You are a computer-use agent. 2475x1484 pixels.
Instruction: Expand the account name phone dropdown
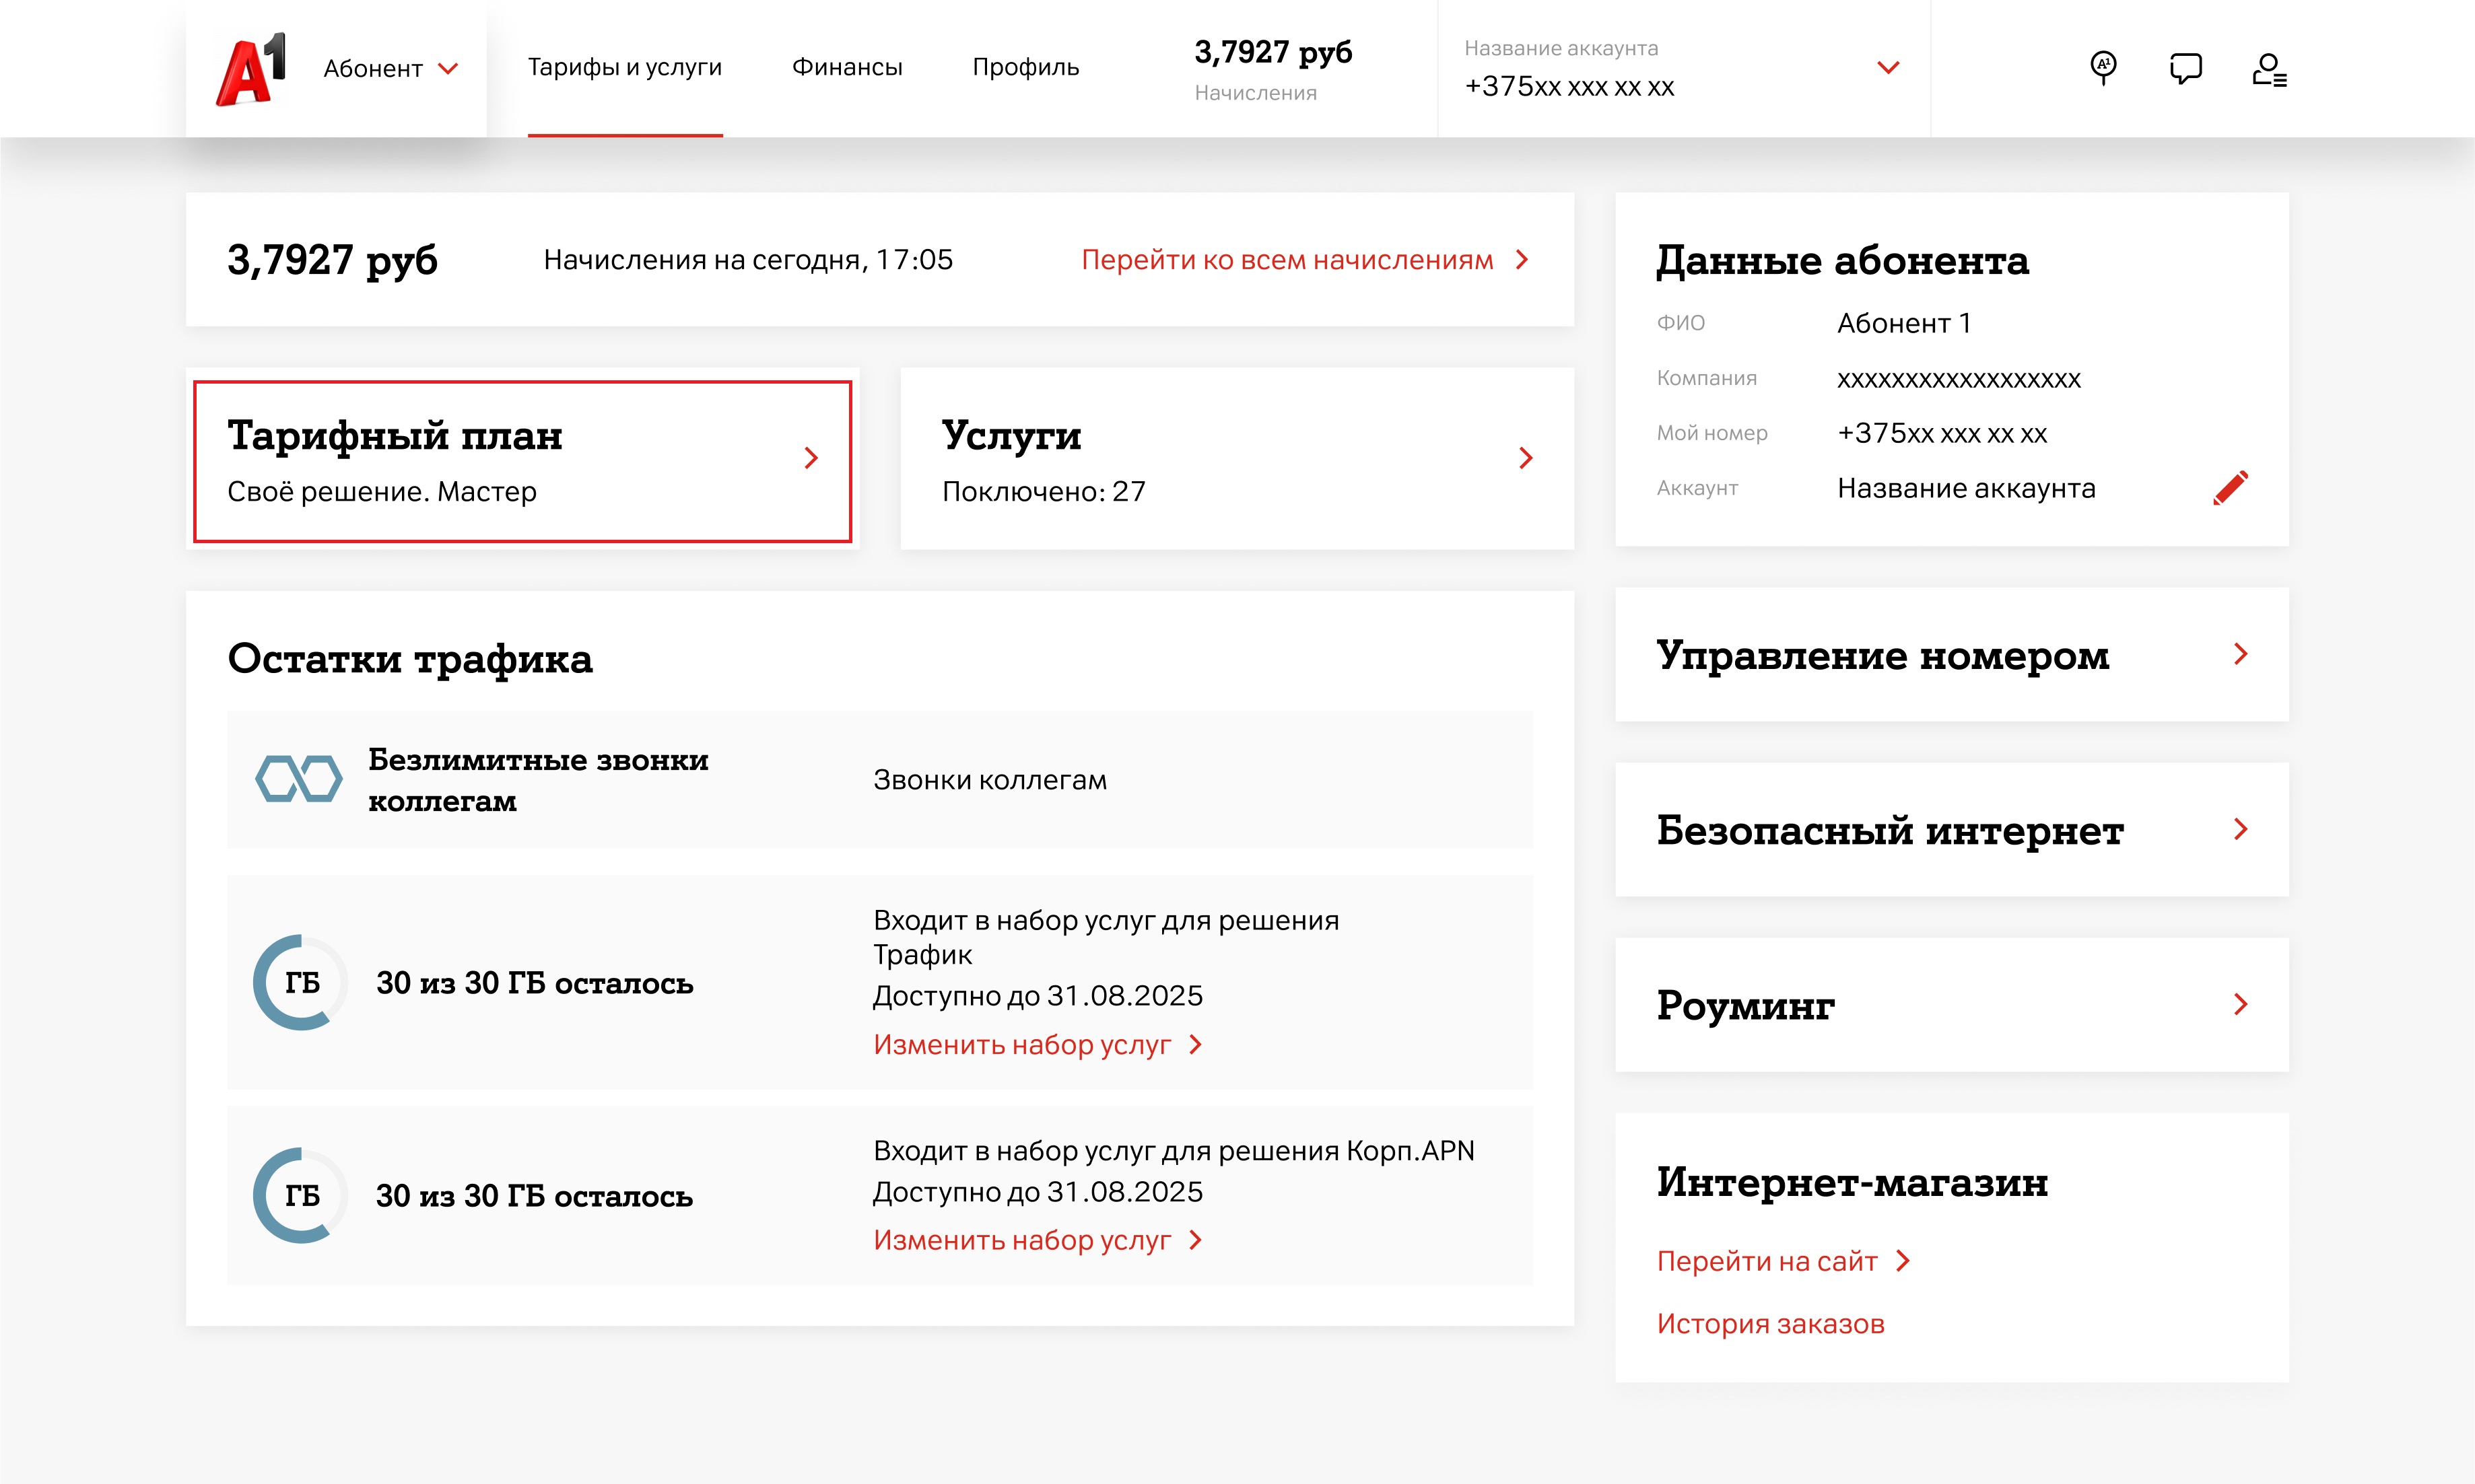[x=1887, y=68]
